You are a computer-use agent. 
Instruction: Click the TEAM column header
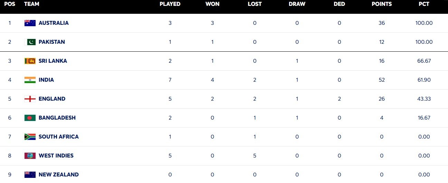click(x=32, y=4)
